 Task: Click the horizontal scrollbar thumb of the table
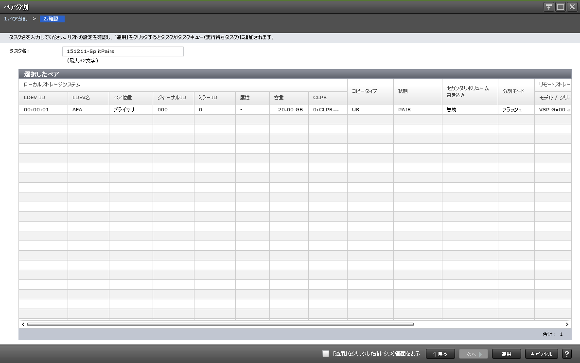(x=220, y=324)
